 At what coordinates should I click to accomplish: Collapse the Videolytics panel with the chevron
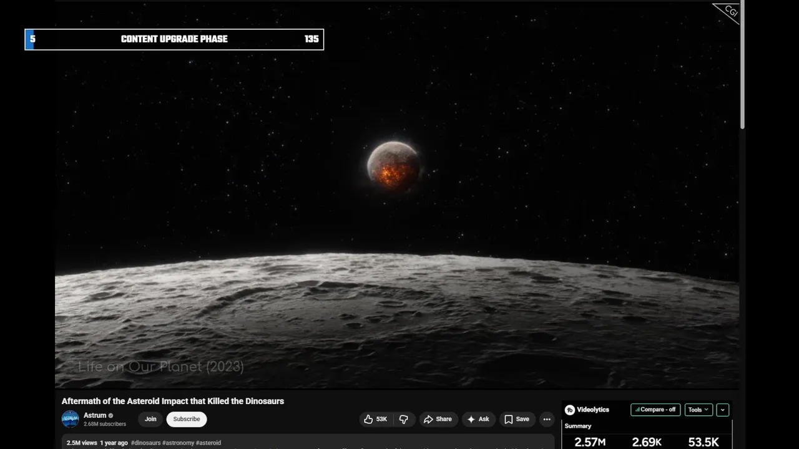[723, 410]
